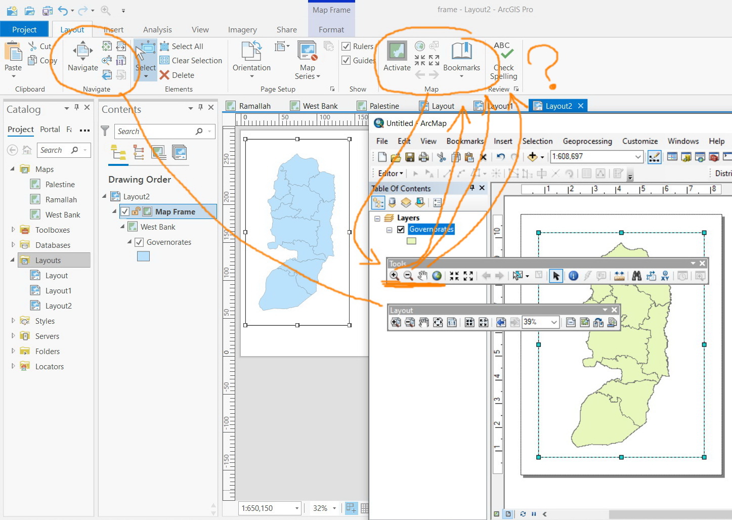Image resolution: width=732 pixels, height=520 pixels.
Task: Click the green Governorates symbol in ArcMap
Action: pos(412,241)
